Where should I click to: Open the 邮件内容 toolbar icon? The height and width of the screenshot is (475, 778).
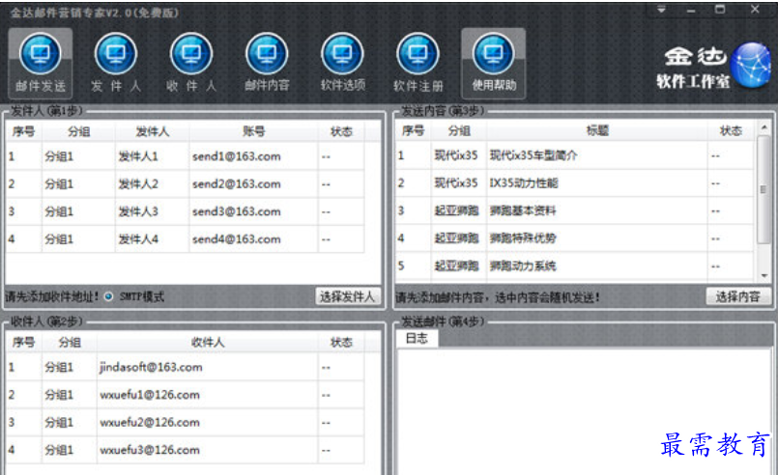[x=267, y=63]
